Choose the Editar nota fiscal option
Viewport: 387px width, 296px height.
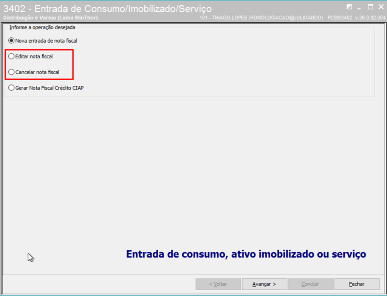[x=11, y=57]
